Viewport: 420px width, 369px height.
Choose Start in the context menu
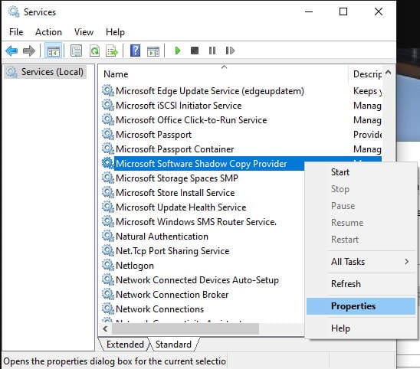(x=361, y=172)
